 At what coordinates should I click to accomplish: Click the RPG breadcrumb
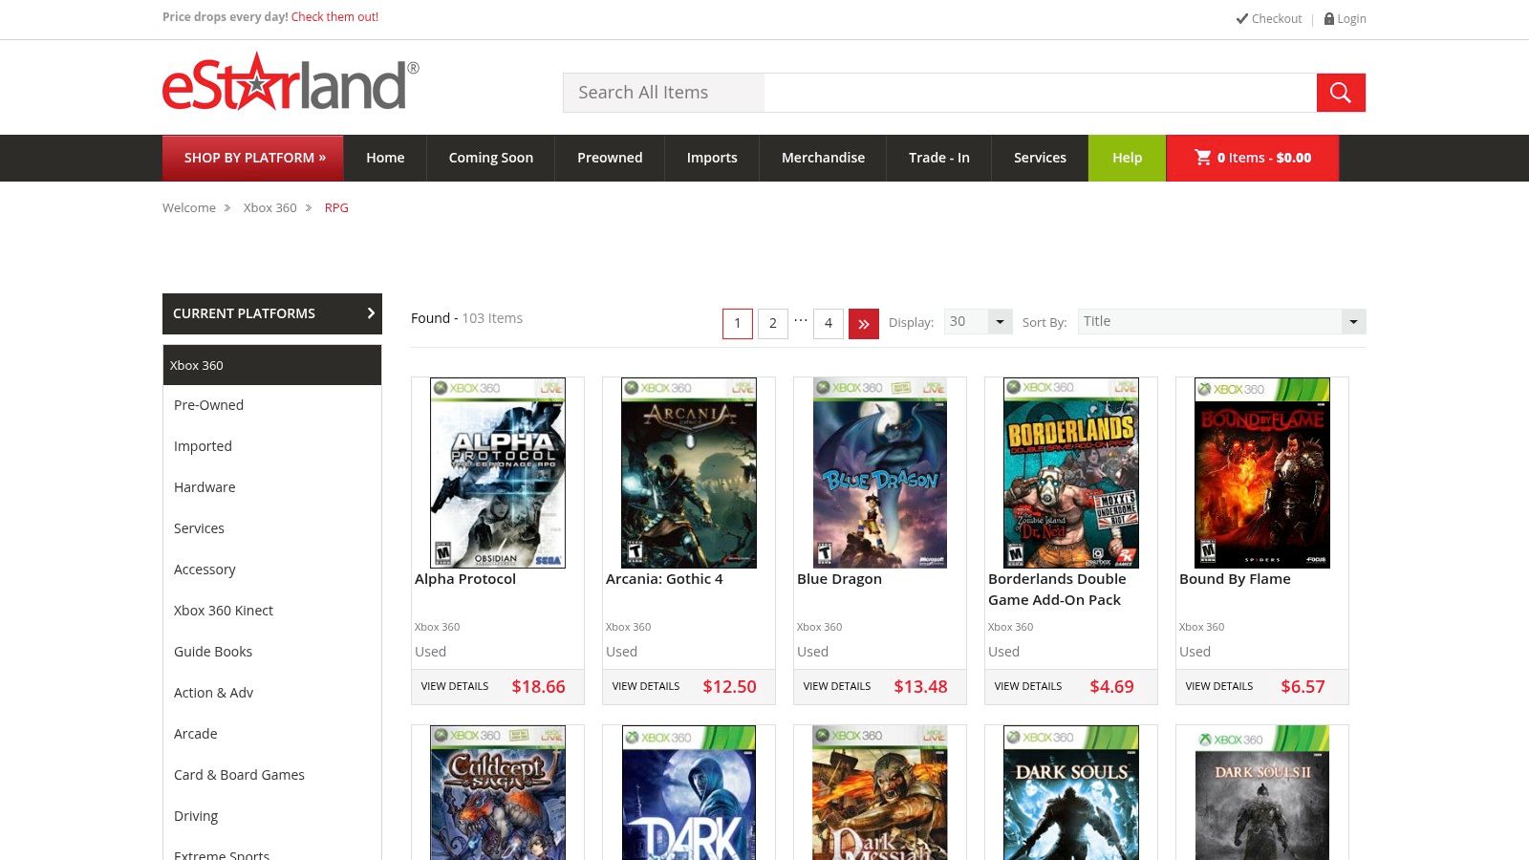click(336, 208)
